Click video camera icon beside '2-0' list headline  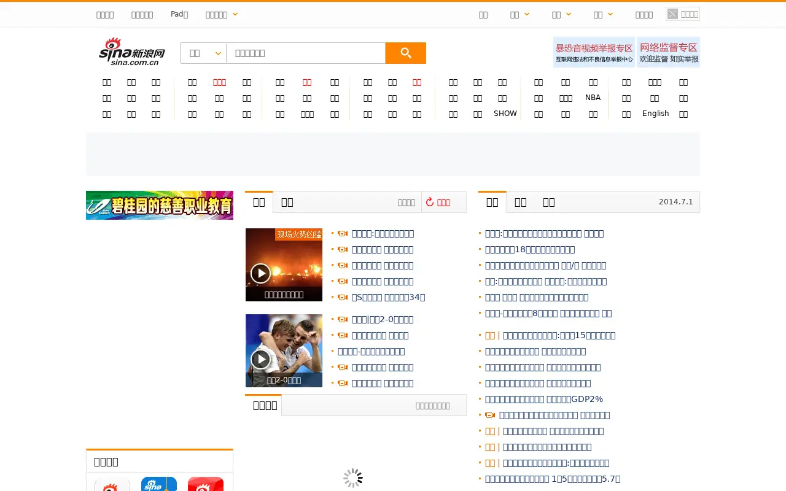(x=343, y=320)
